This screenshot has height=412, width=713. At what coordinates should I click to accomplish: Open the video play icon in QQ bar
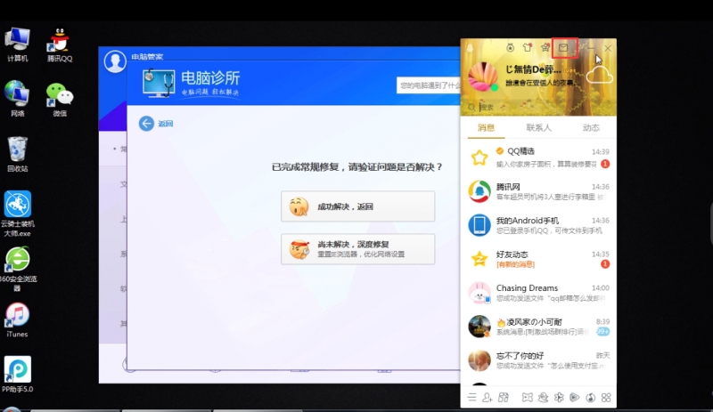coord(575,398)
